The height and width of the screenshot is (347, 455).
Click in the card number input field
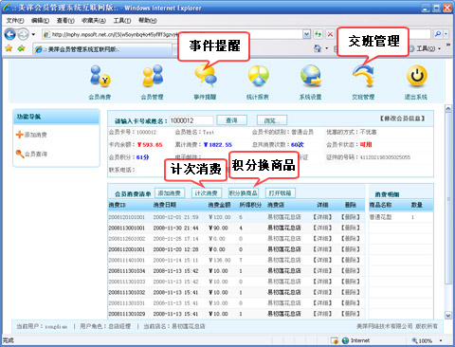191,120
